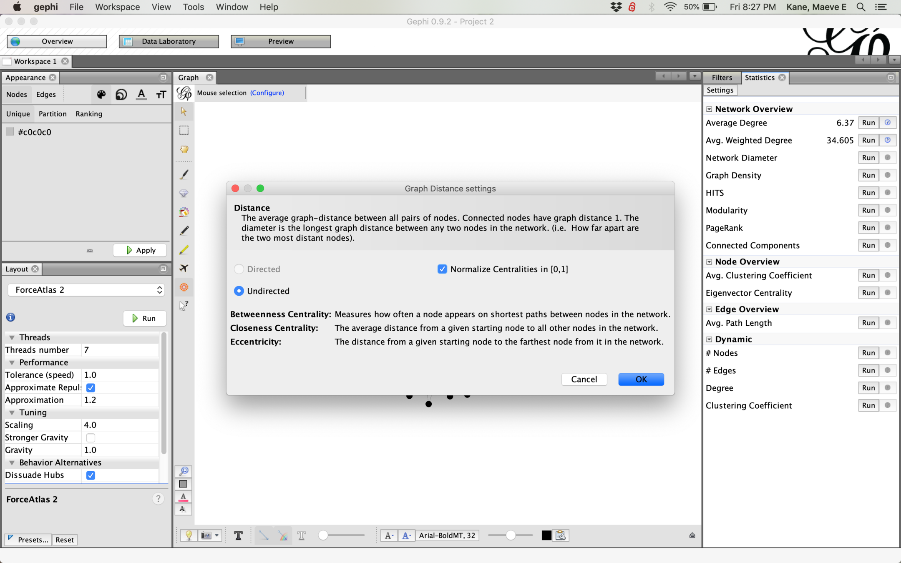Click the node size icon in Appearance
The height and width of the screenshot is (563, 901).
[x=121, y=95]
